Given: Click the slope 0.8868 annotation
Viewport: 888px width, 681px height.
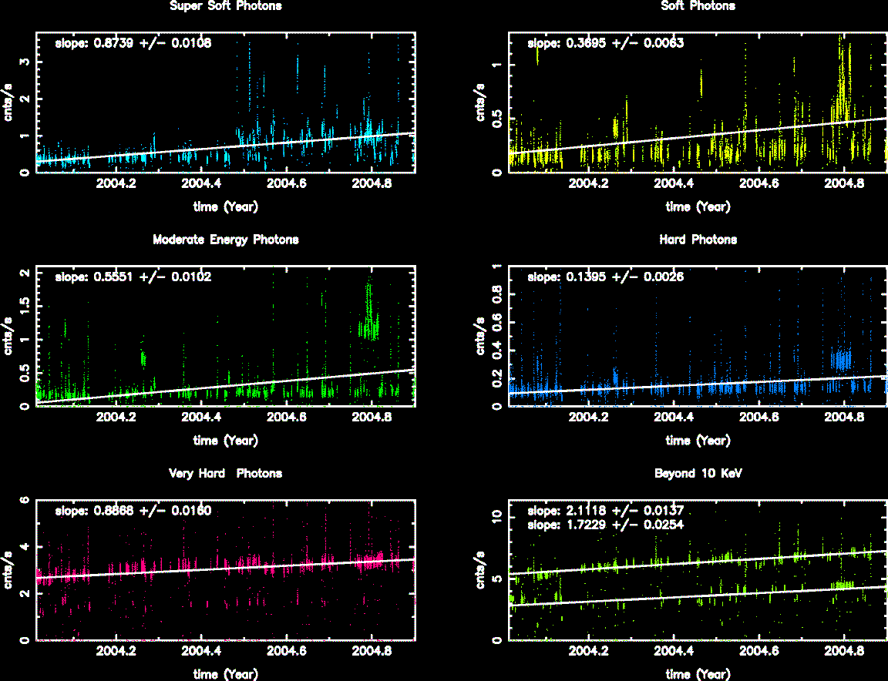Looking at the screenshot, I should click(133, 510).
